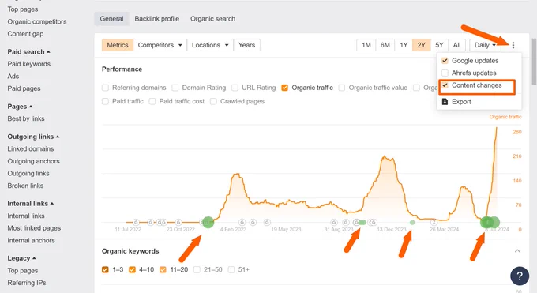The image size is (537, 293).
Task: Open the Locations dropdown
Action: 210,45
